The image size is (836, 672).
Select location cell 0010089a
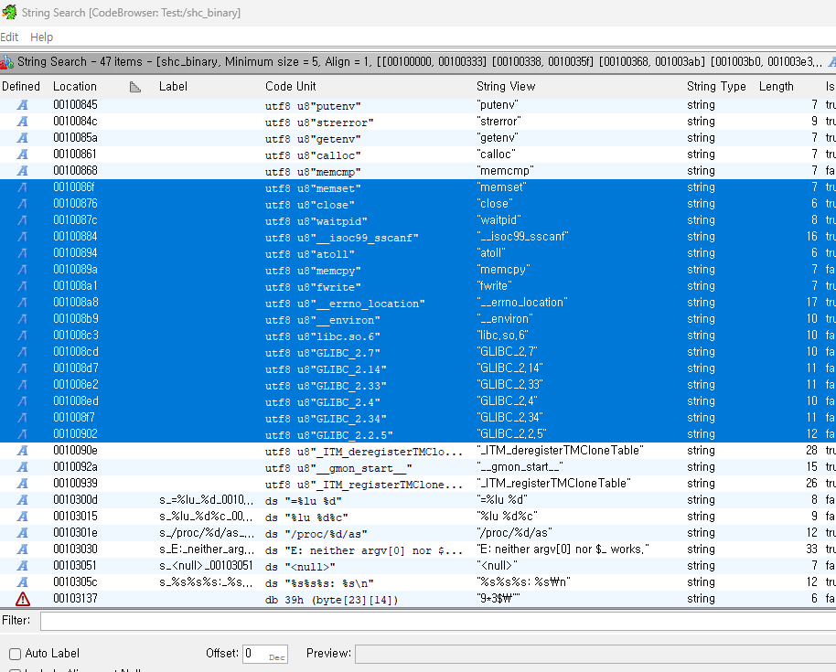pos(75,270)
